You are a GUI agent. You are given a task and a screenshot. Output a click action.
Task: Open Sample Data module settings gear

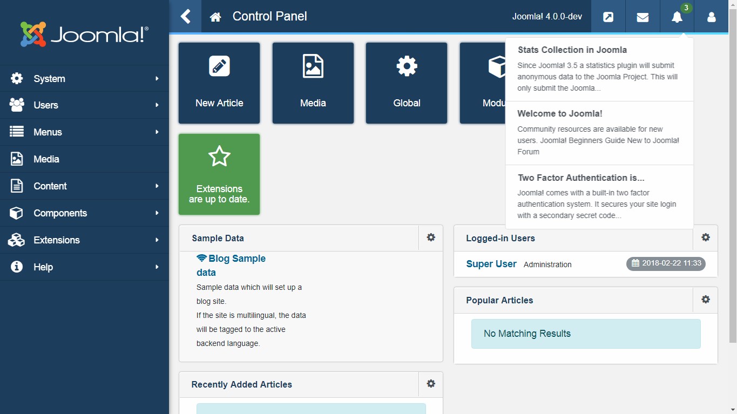[431, 237]
